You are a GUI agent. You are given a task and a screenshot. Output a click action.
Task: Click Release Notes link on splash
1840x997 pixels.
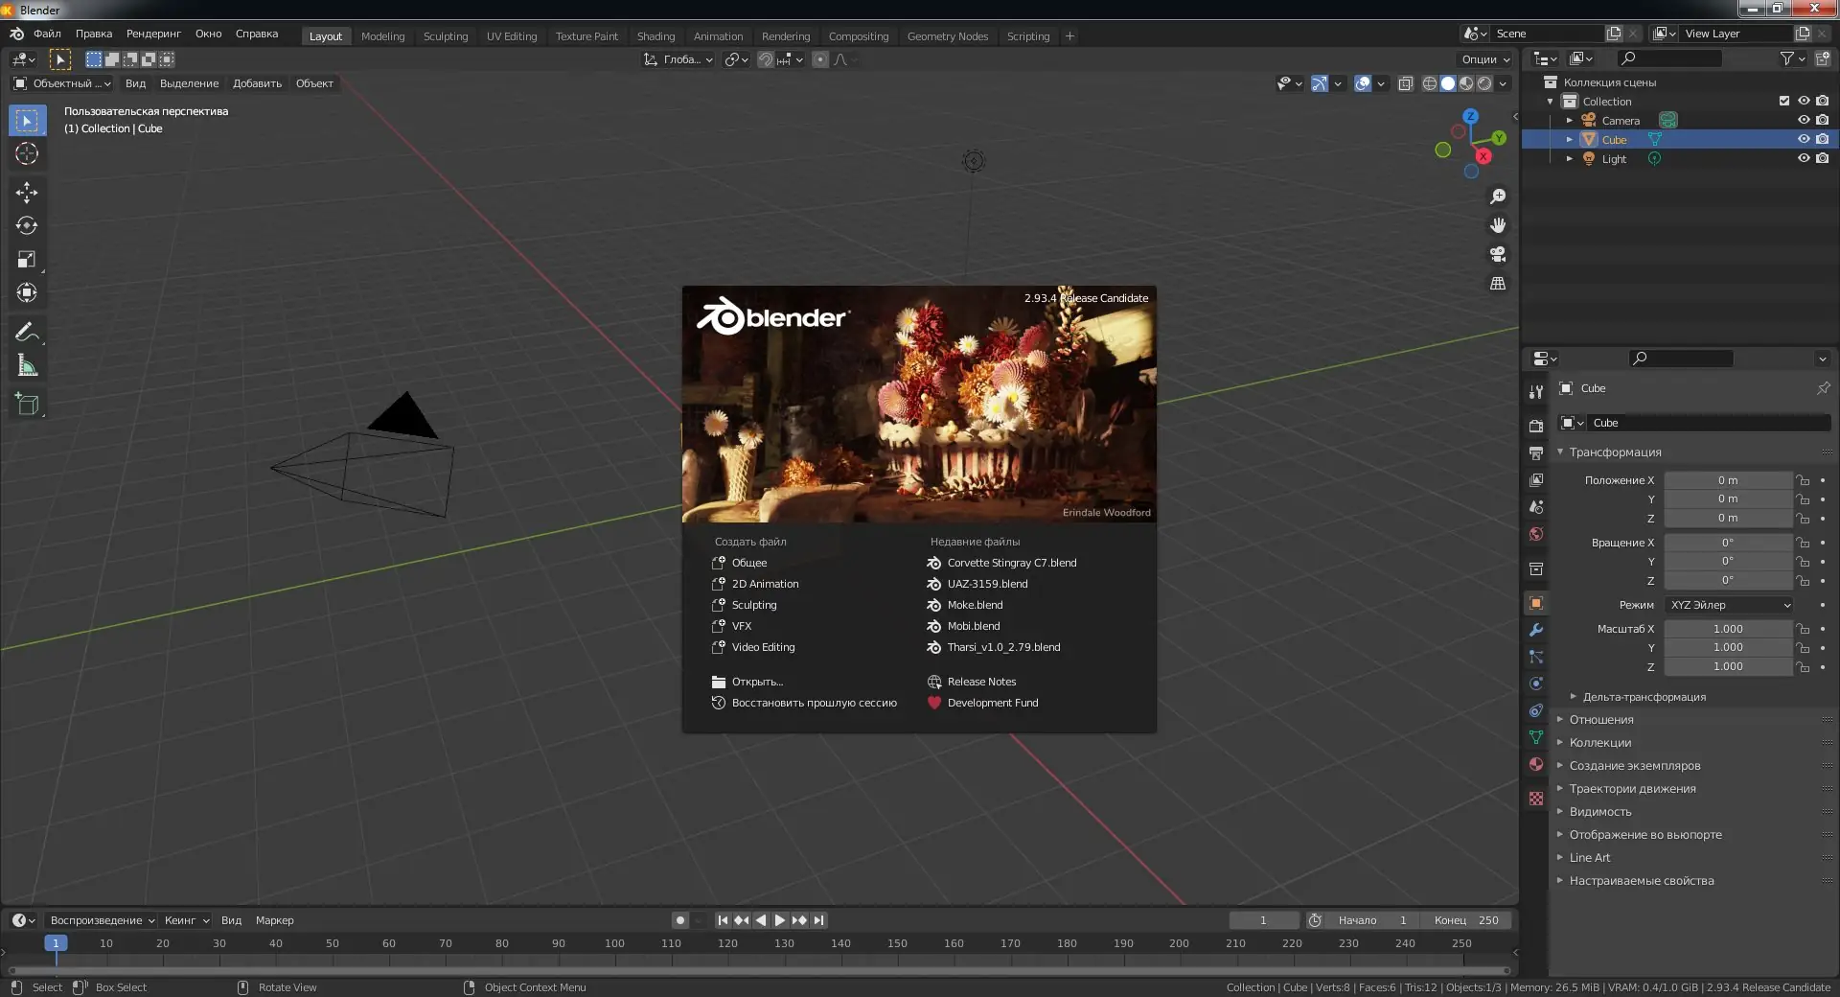tap(981, 682)
